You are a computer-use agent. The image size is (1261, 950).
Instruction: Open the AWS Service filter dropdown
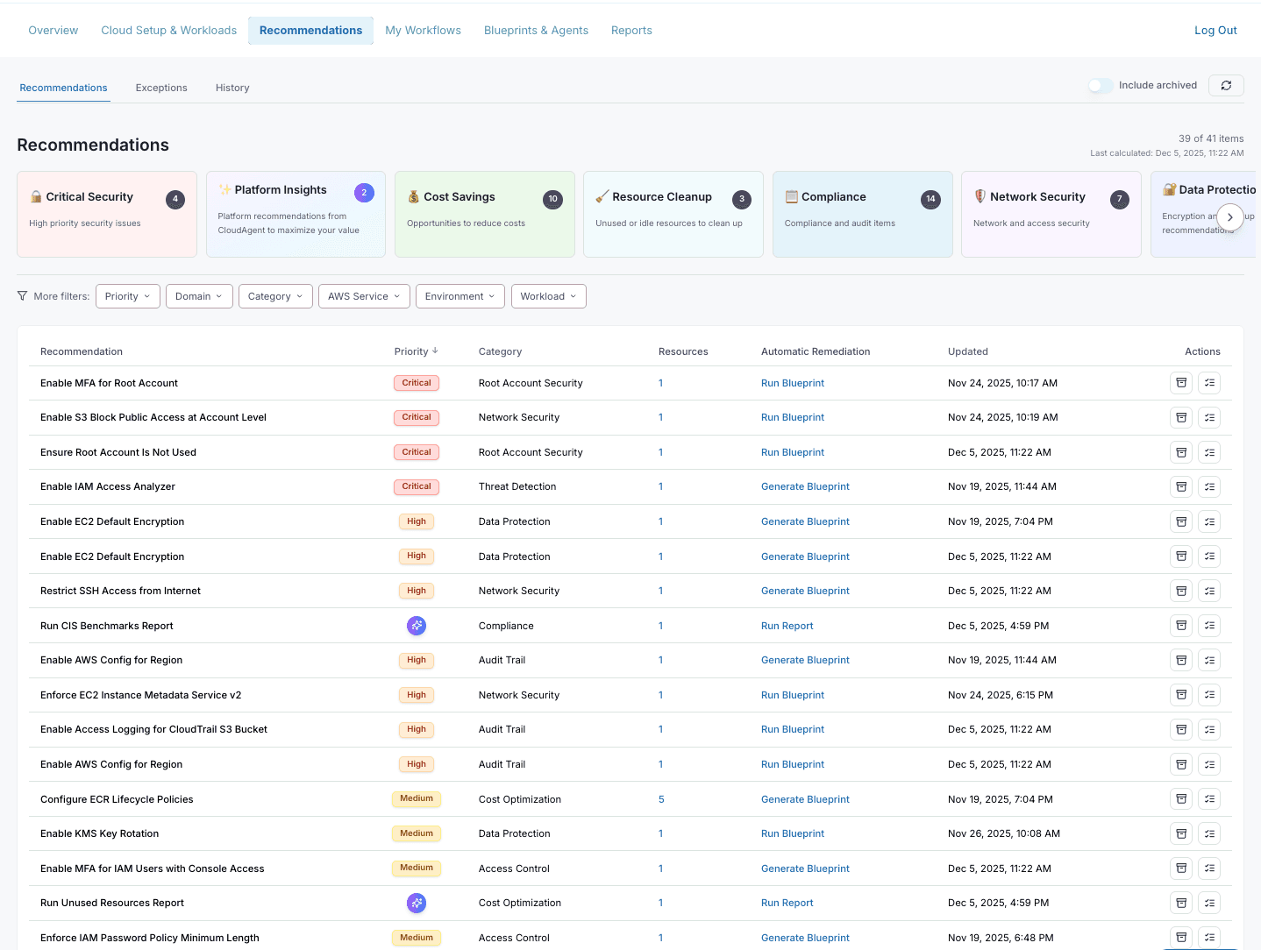(x=364, y=295)
